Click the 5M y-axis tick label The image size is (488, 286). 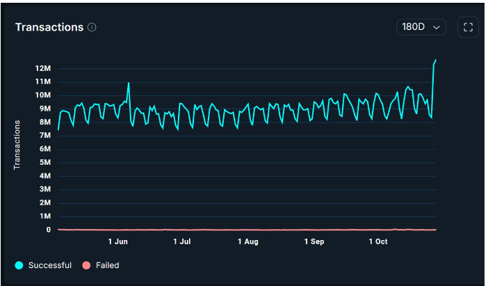[x=46, y=162]
